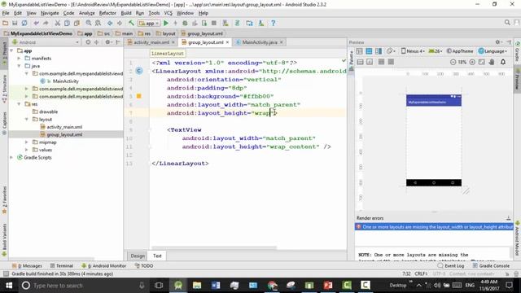Open the orientation dropdown in Preview

click(391, 51)
